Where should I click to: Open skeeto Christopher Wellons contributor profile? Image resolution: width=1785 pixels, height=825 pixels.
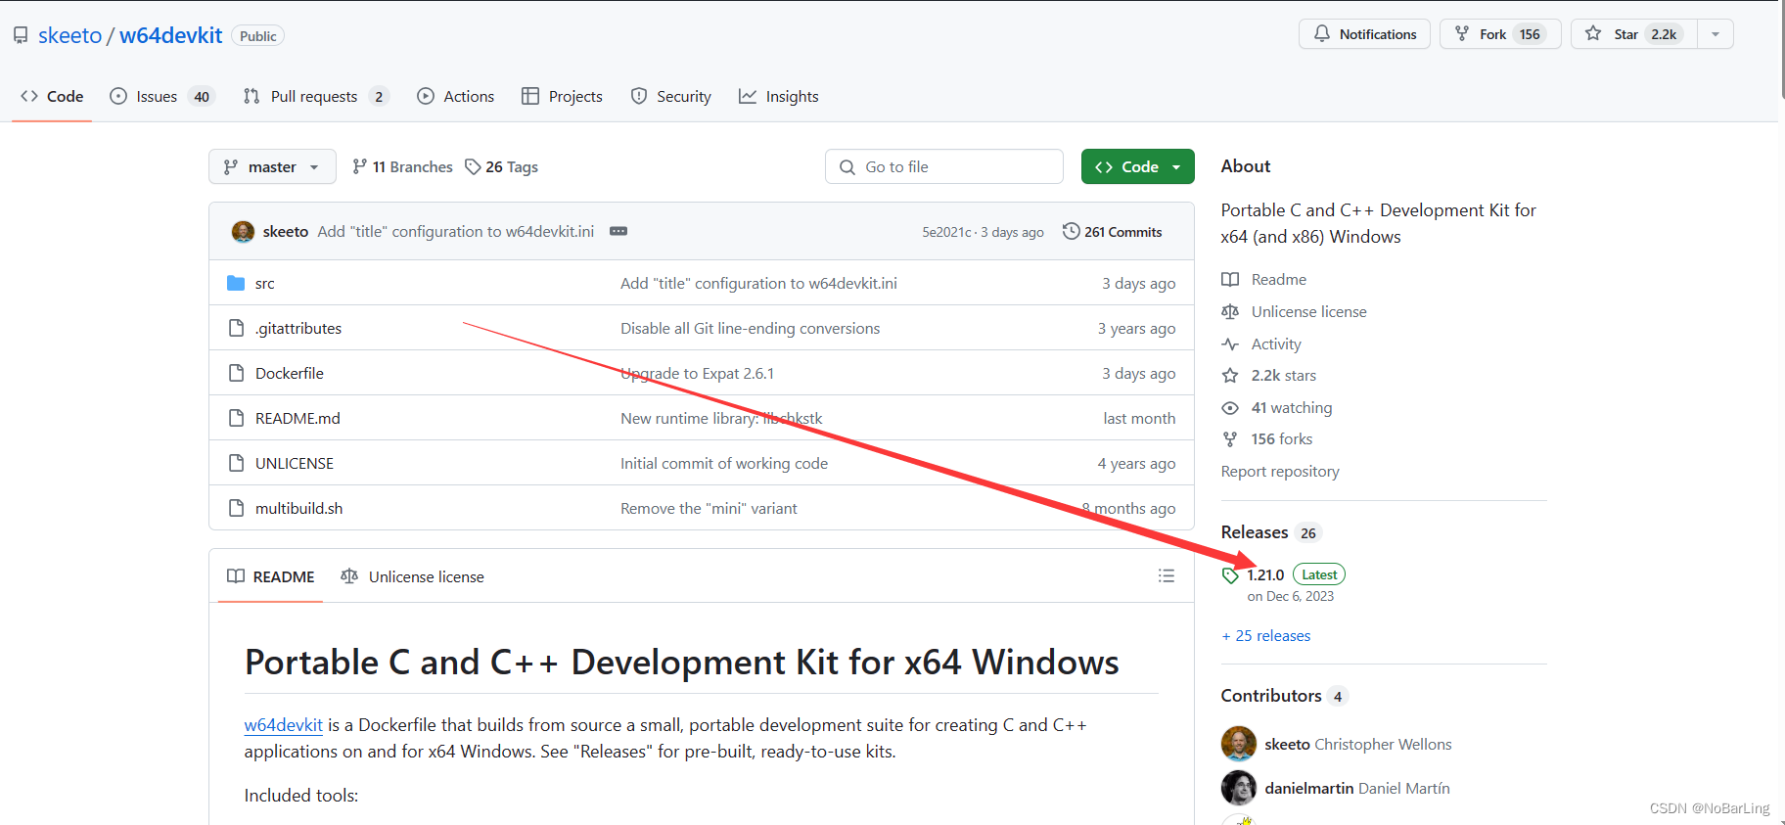[x=1358, y=744]
